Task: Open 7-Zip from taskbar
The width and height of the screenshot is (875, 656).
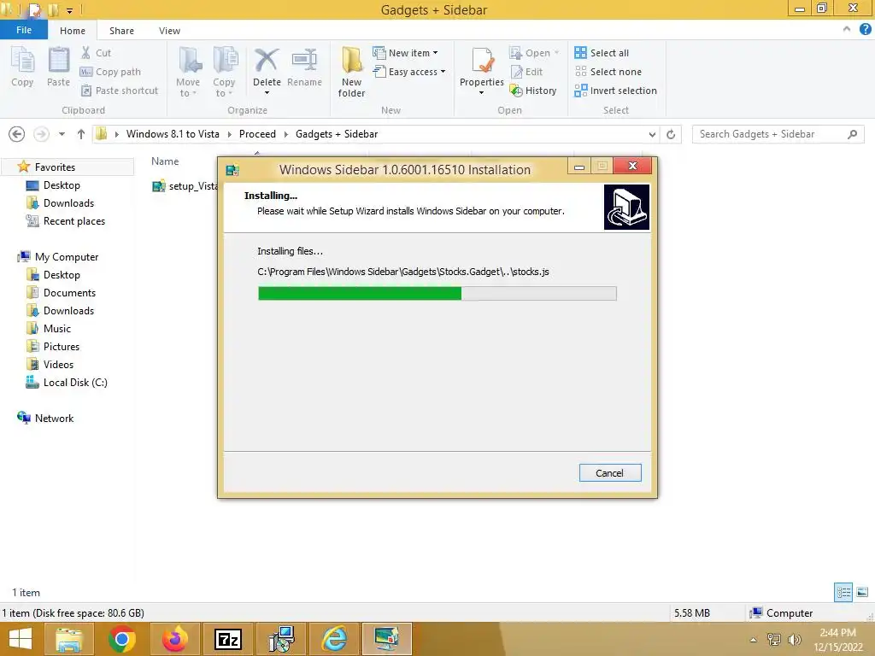Action: point(227,639)
